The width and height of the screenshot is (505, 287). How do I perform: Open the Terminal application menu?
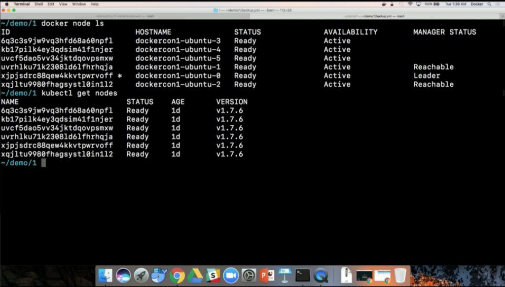[22, 4]
